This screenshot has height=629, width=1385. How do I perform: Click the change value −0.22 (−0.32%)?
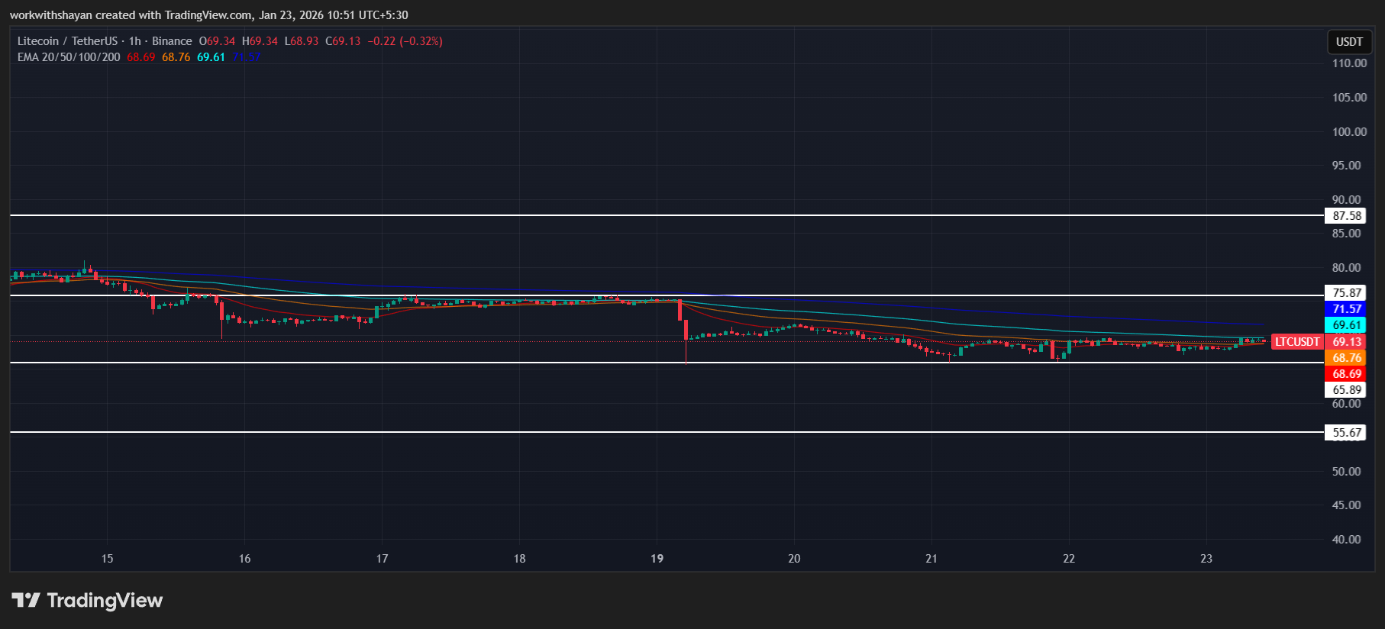click(x=405, y=41)
